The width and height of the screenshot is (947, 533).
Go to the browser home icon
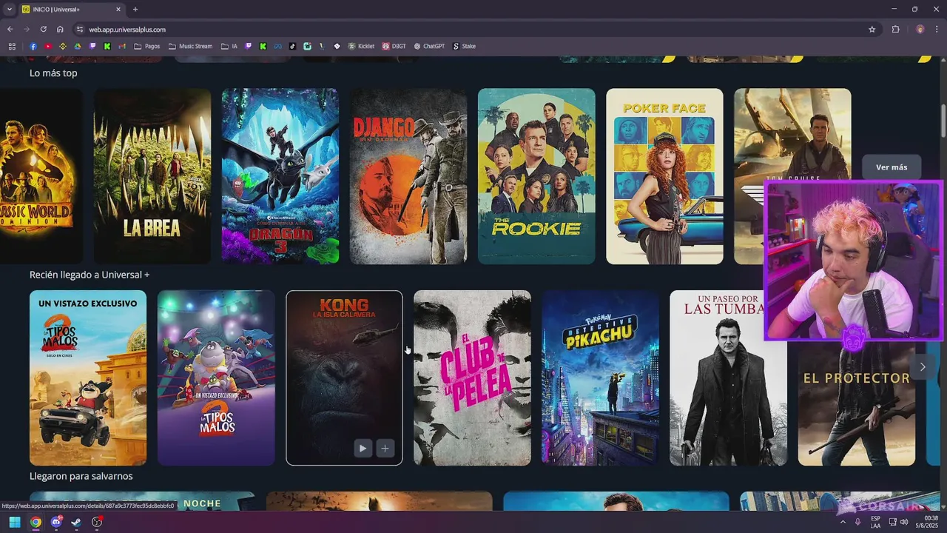[60, 30]
